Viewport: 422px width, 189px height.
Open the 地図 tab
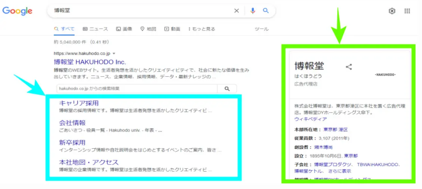[x=148, y=29]
